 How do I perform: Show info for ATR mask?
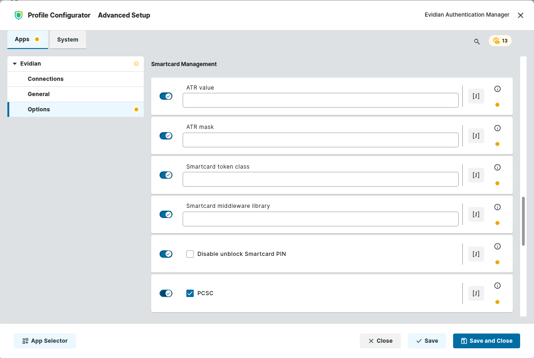(x=497, y=128)
